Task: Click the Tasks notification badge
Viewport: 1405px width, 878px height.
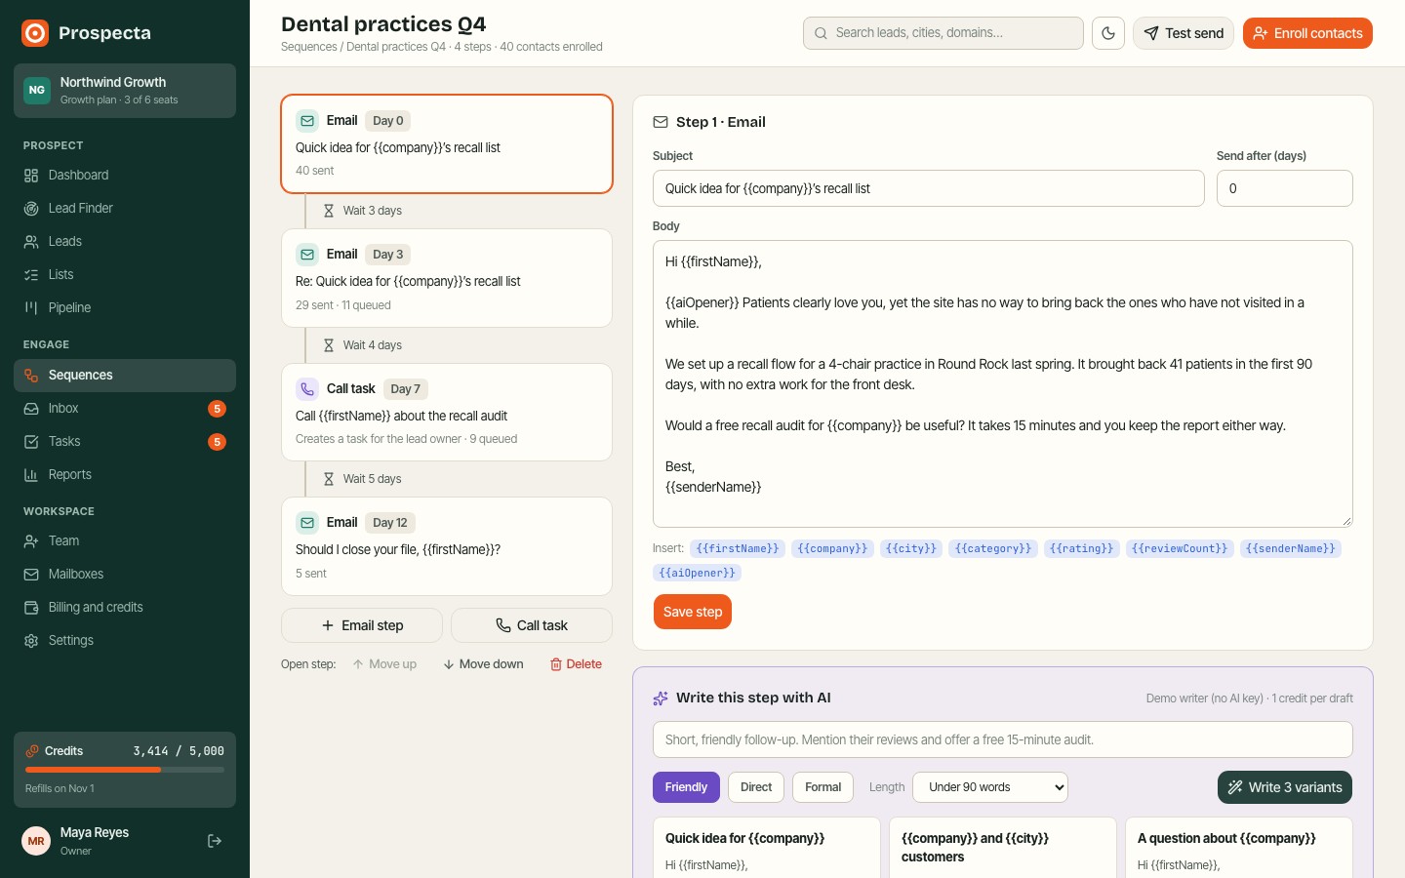Action: click(218, 442)
